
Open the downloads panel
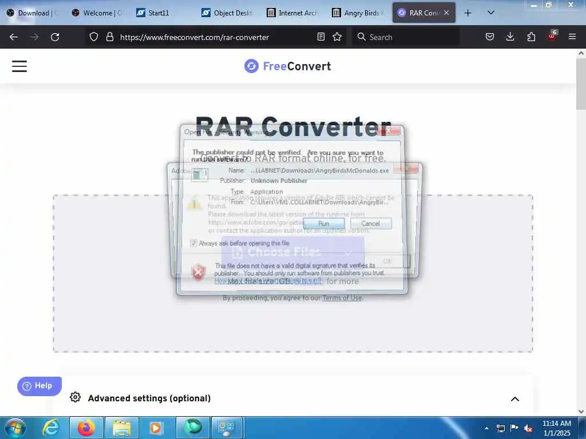pos(510,37)
